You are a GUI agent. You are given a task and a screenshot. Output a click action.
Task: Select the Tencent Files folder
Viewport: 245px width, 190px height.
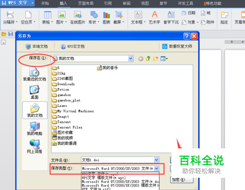67,127
